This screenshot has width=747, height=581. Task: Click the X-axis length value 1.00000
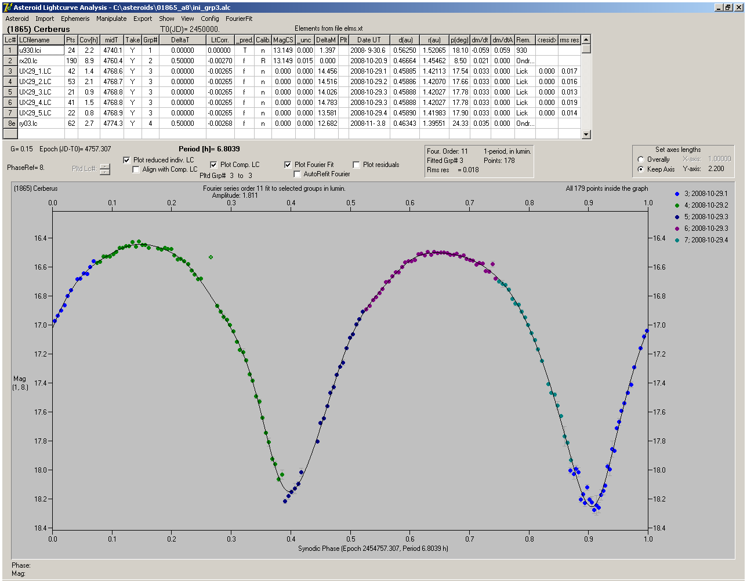[x=719, y=159]
